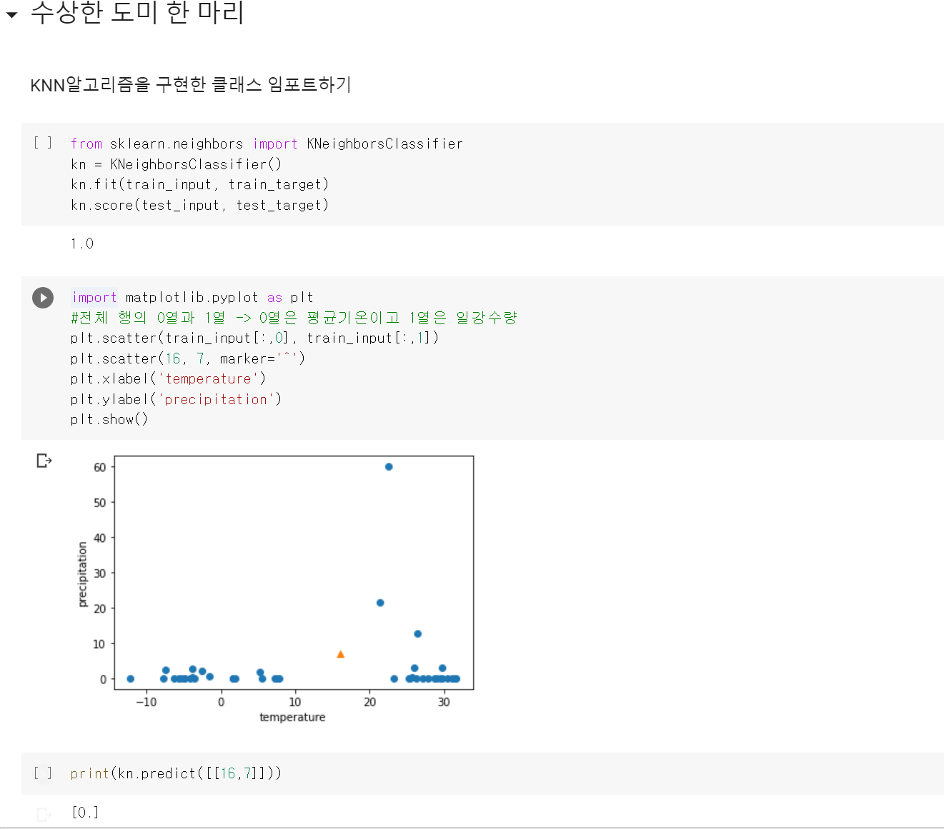Place cursor on kn.score line
Viewport: 944px width, 829px height.
tap(200, 206)
